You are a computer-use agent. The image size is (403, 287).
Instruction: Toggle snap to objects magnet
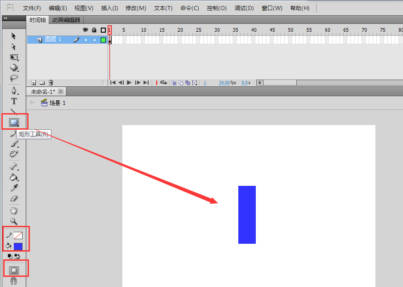(14, 281)
